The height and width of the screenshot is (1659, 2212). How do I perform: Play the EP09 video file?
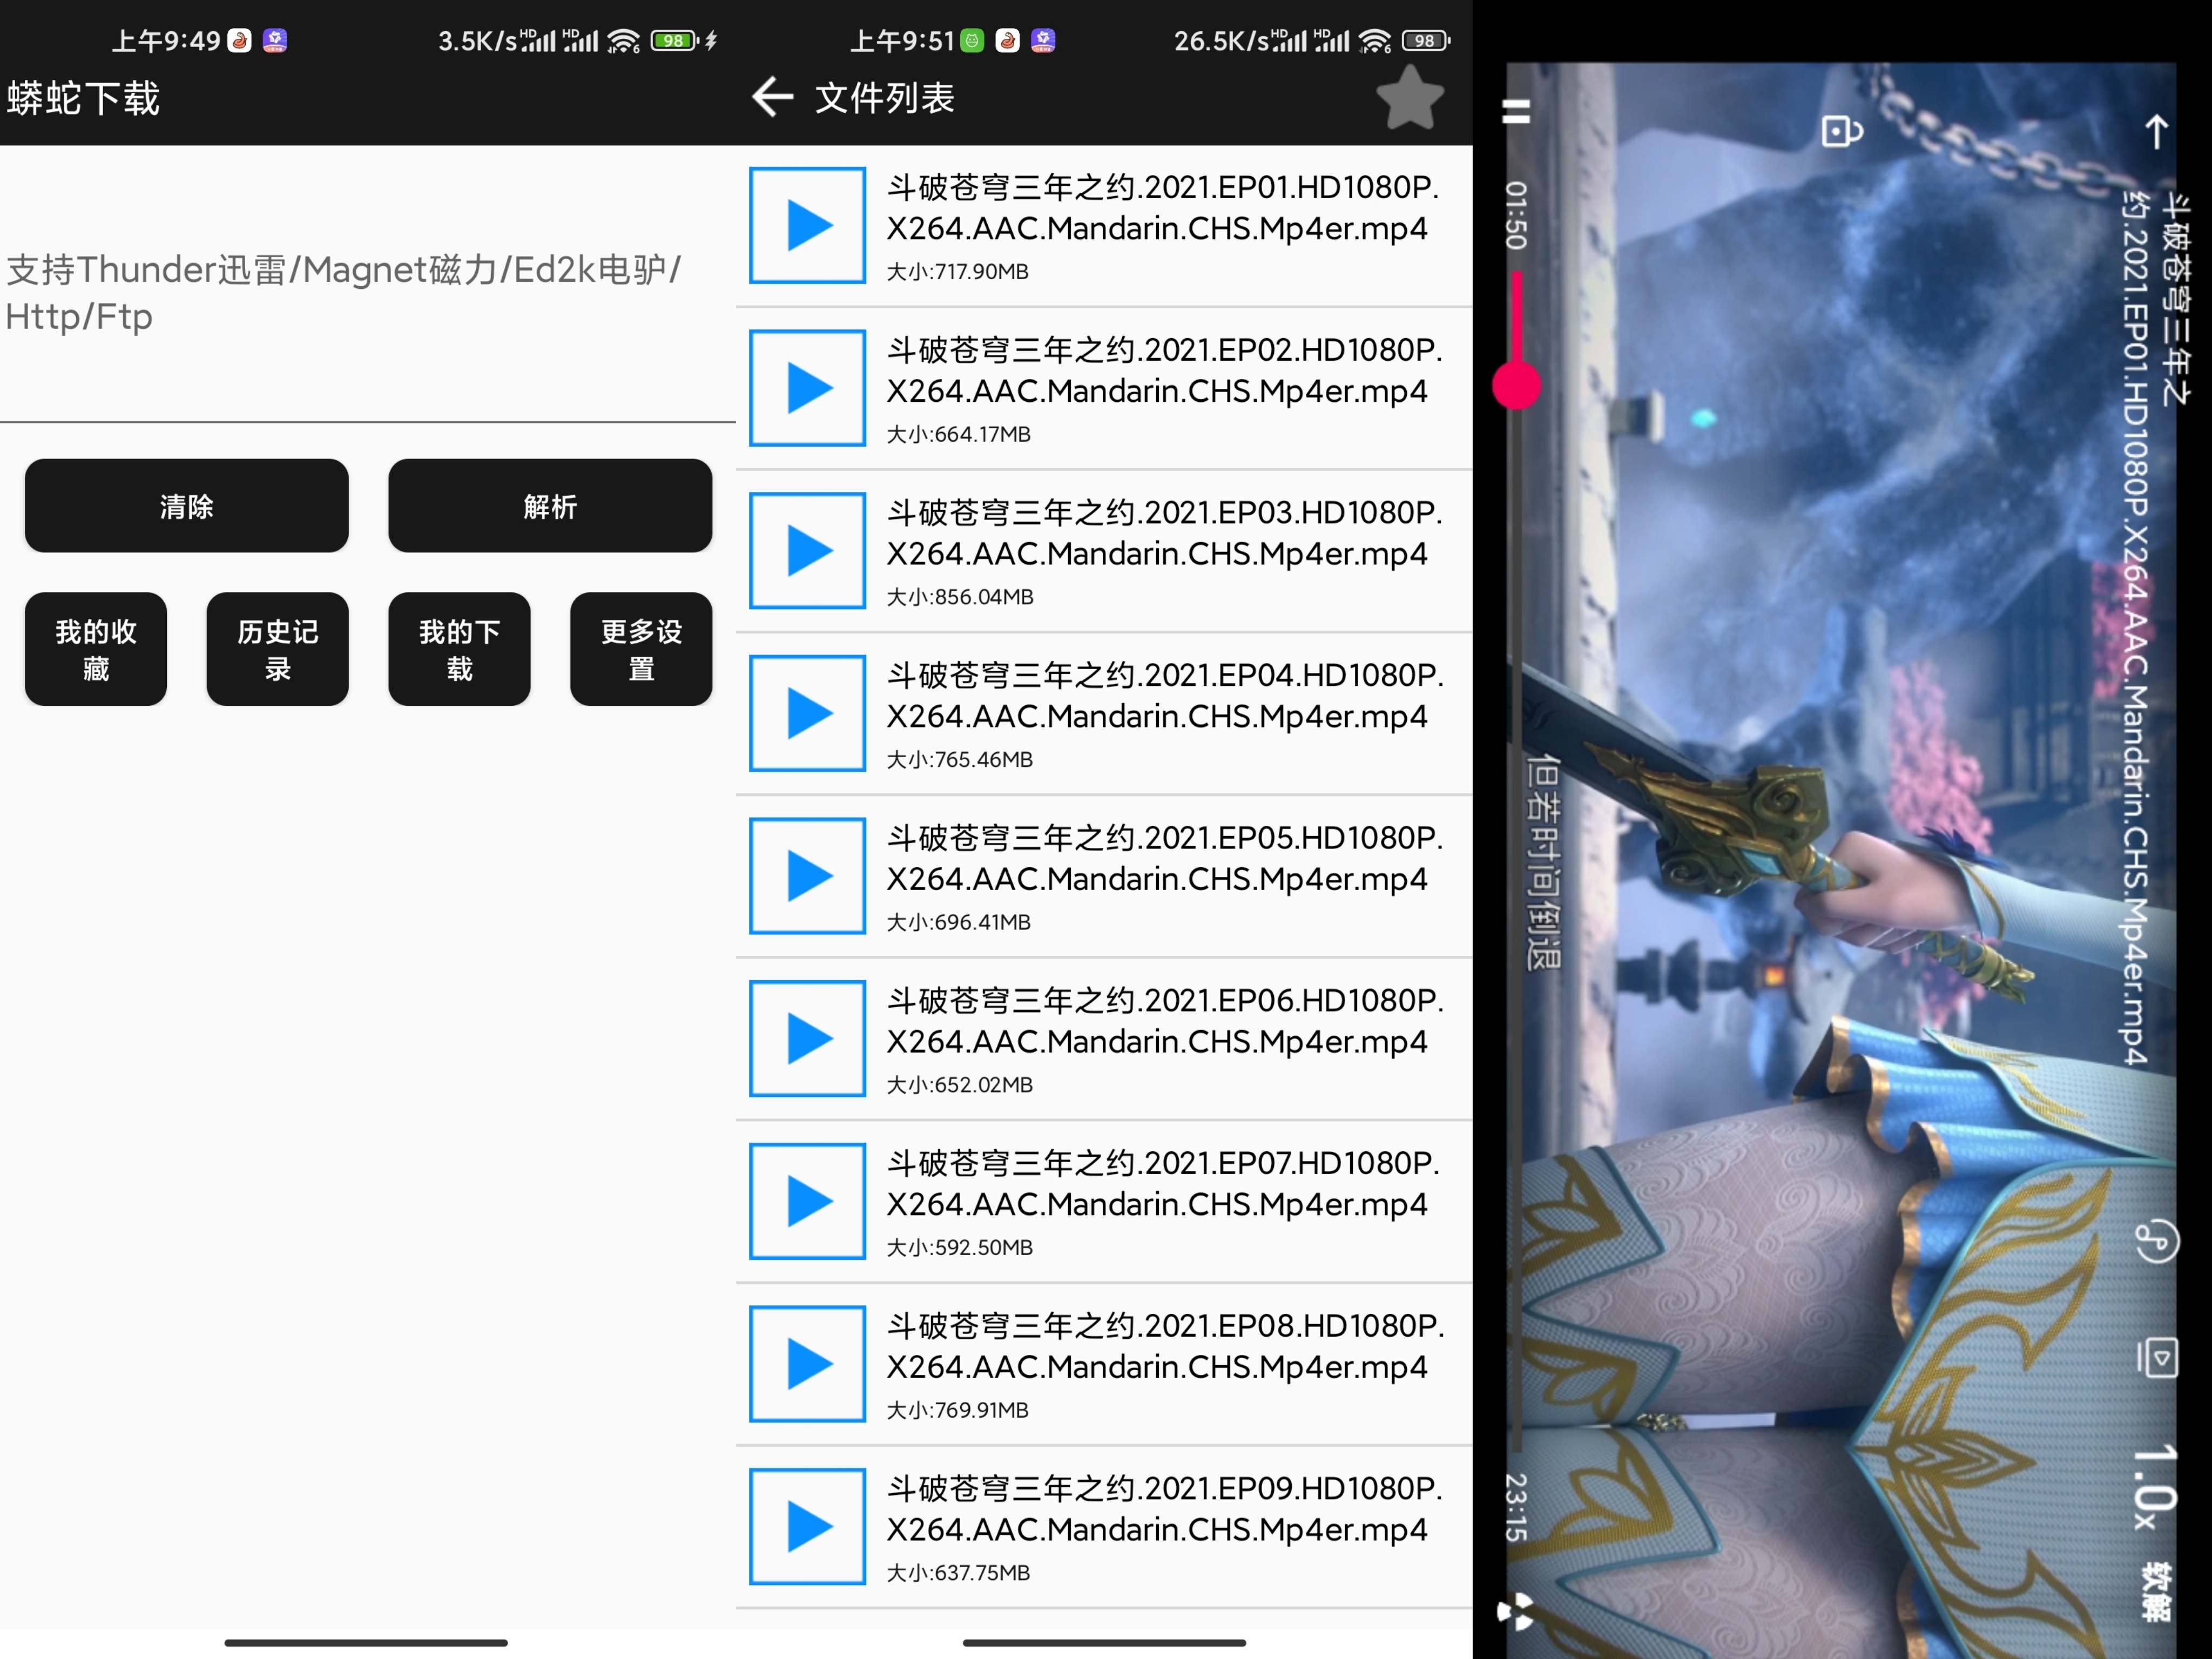click(x=807, y=1526)
